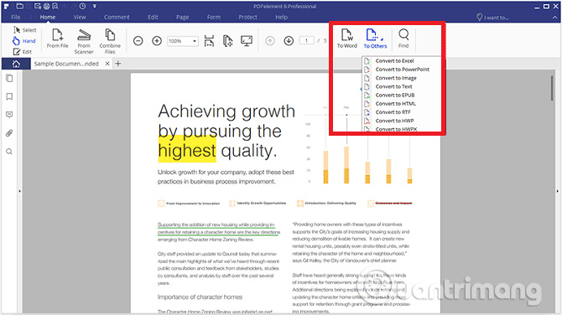562x315 pixels.
Task: Go to next page arrow
Action: (x=289, y=41)
